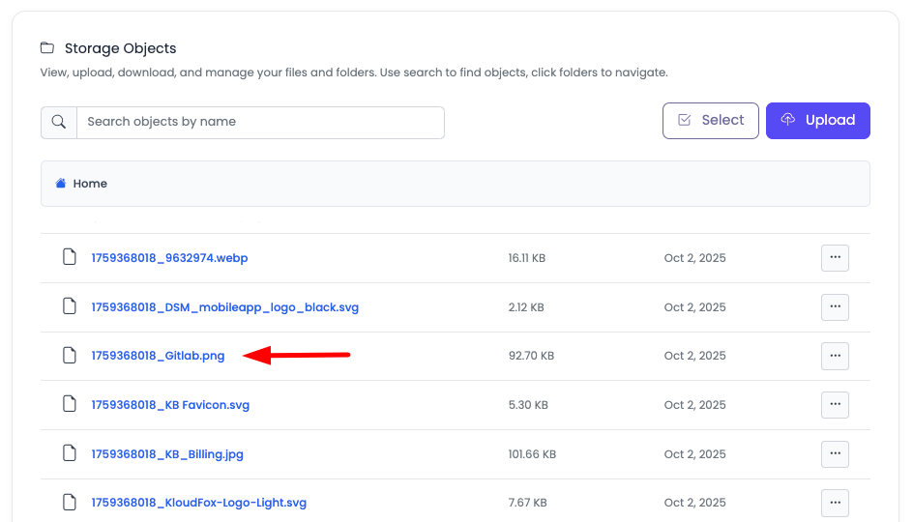Focus the Search objects by name field
Viewport: 913px width, 522px height.
click(x=259, y=122)
